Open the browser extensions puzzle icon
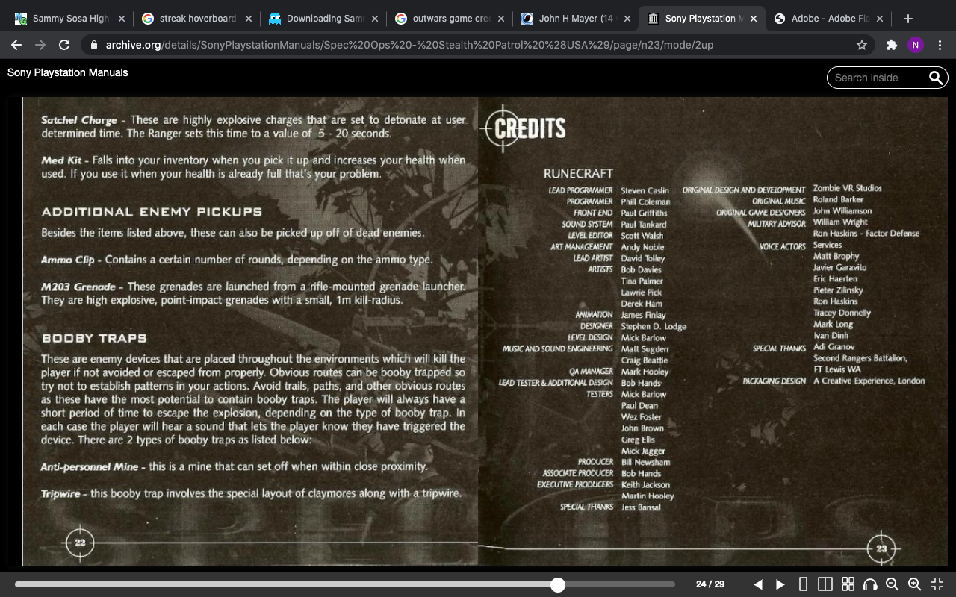The height and width of the screenshot is (597, 956). tap(891, 45)
